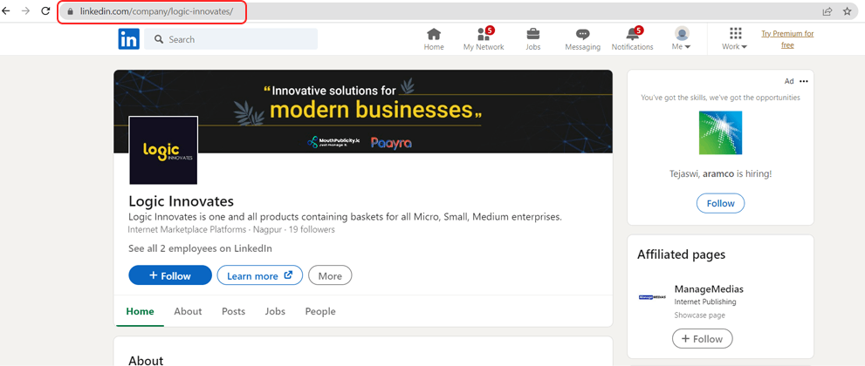Click Try Premium for free link

(787, 39)
